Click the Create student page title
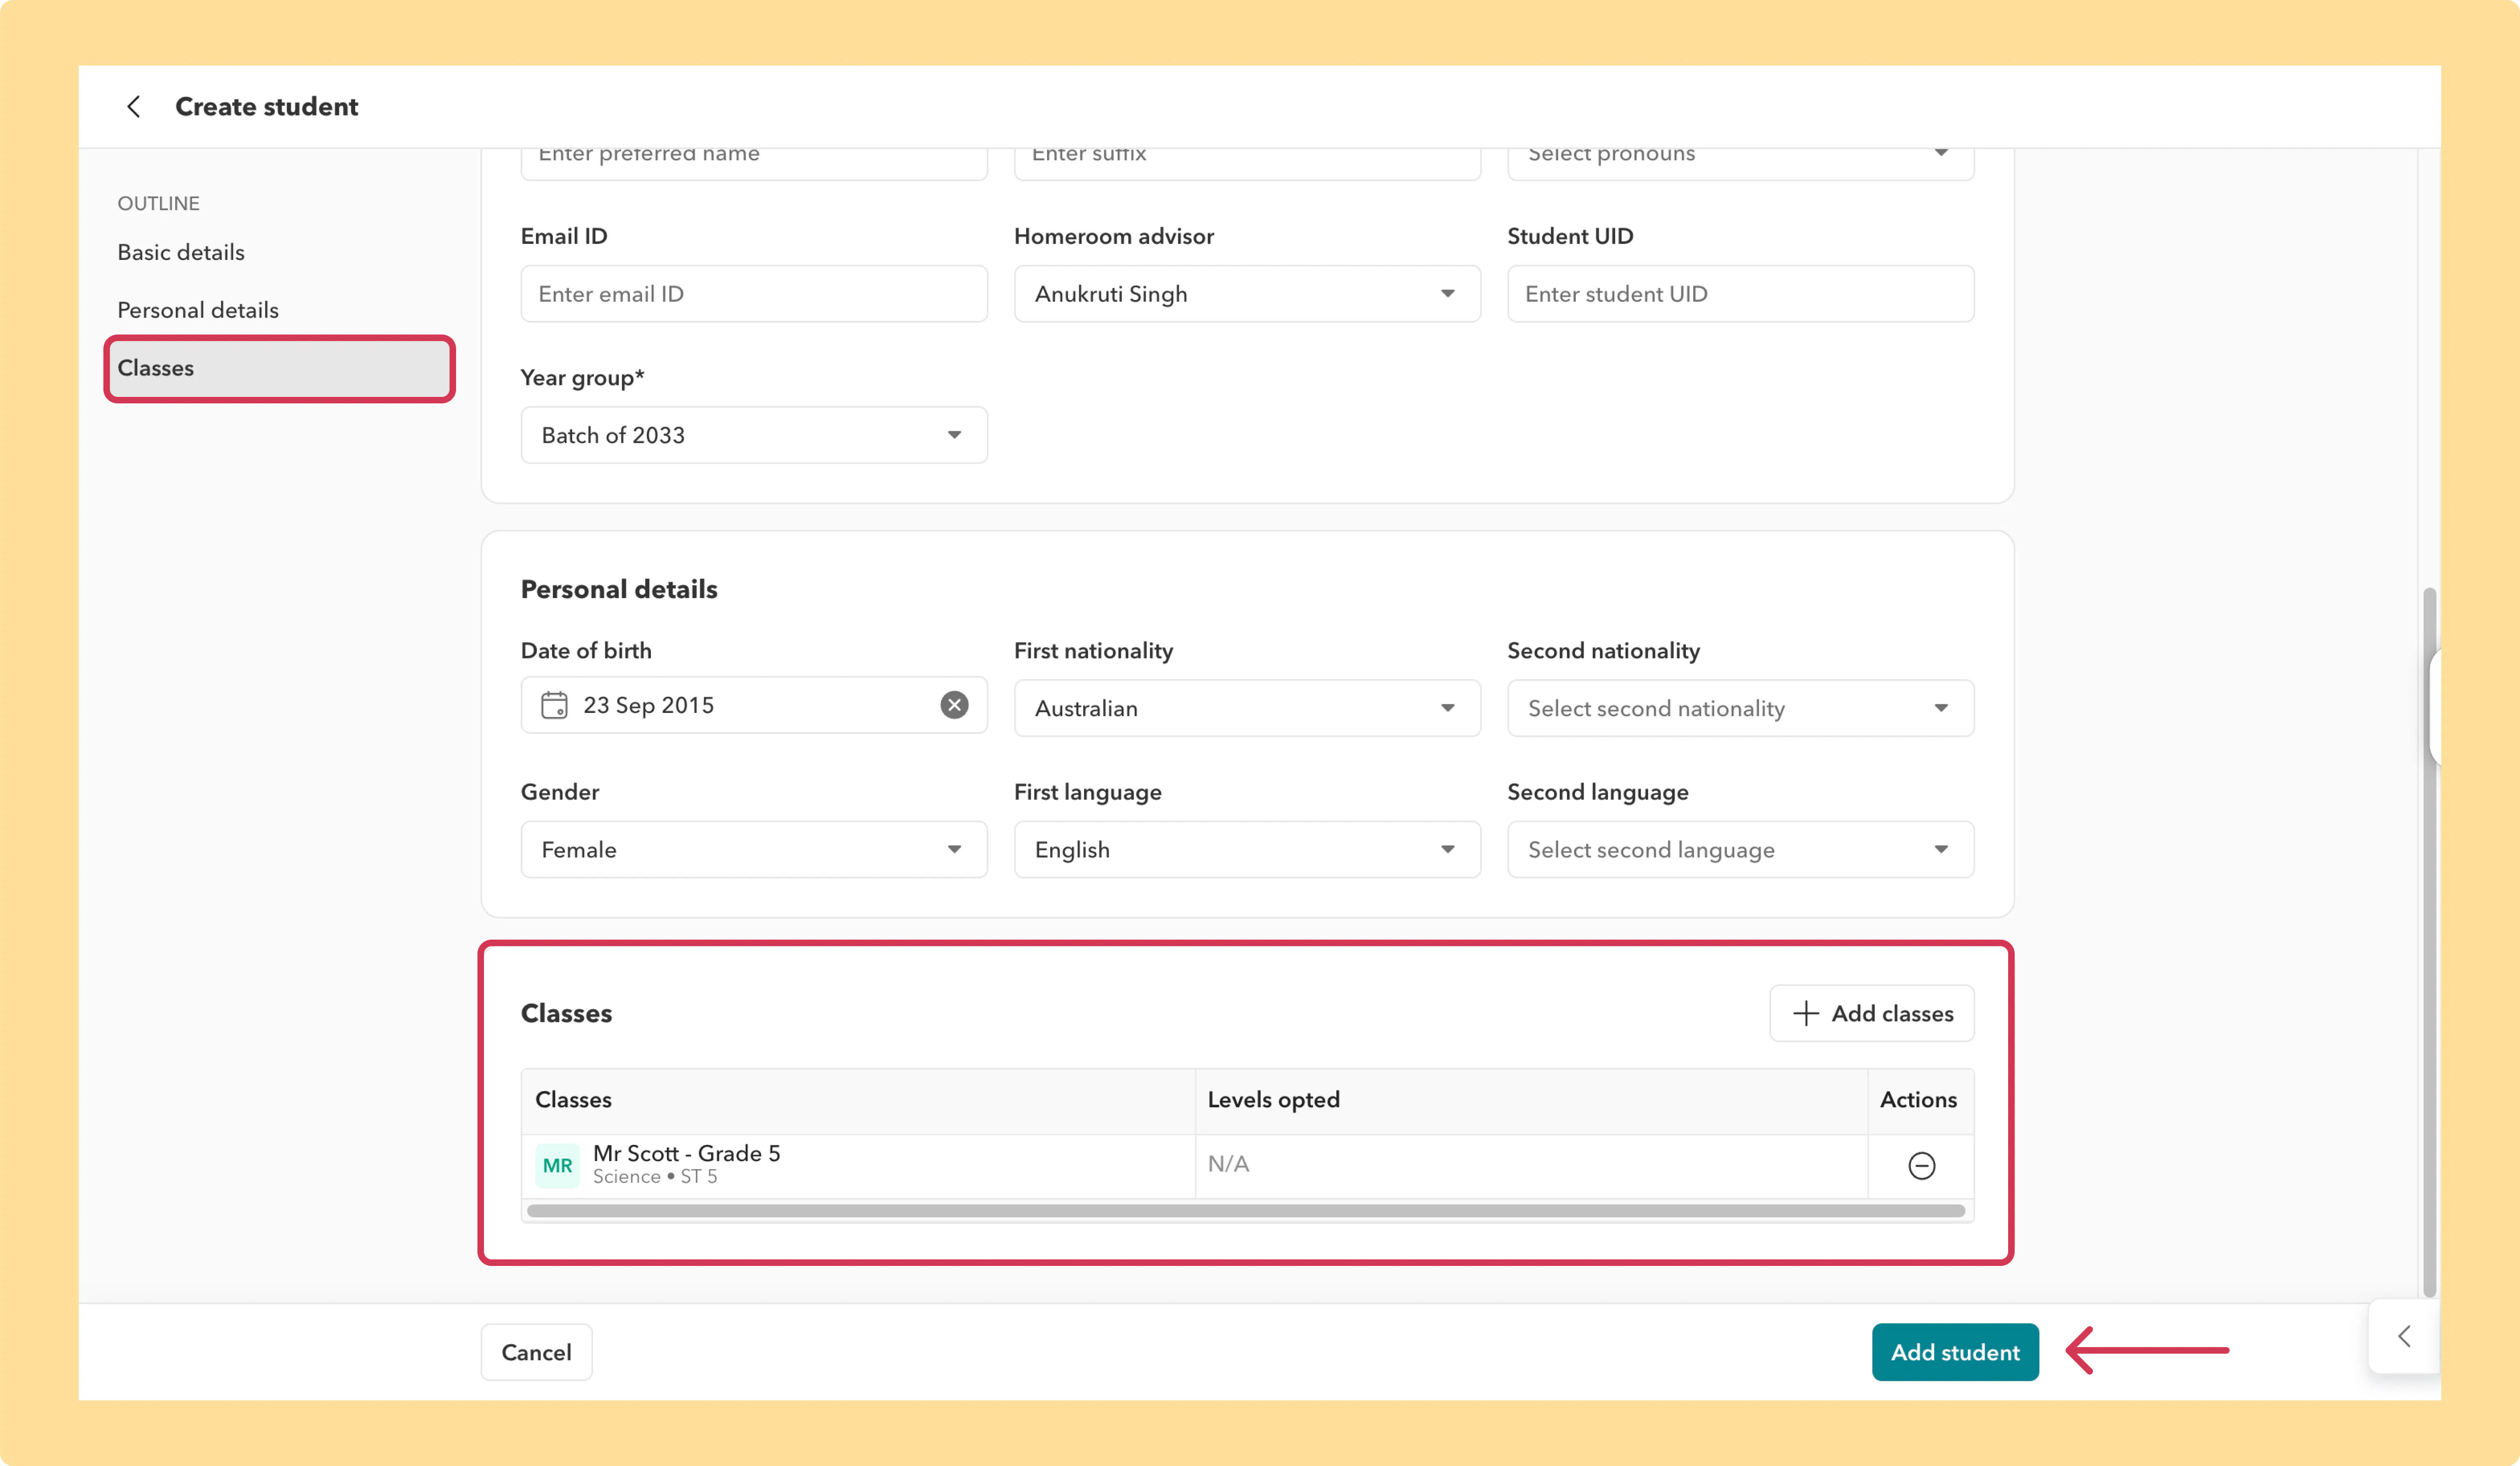This screenshot has width=2520, height=1466. pos(266,107)
